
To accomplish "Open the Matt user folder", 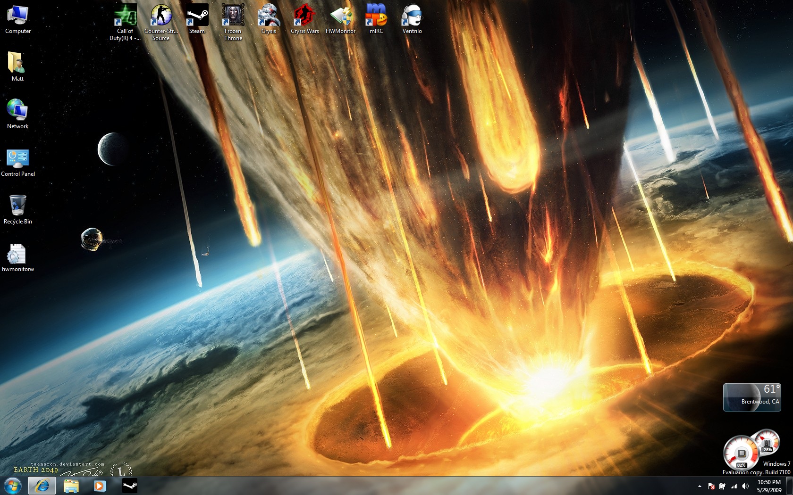I will (18, 66).
